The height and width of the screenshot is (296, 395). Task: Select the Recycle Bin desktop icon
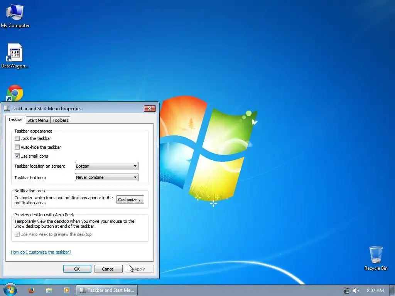point(376,258)
